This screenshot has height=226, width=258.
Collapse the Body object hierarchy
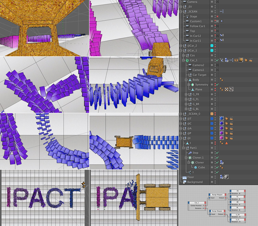click(x=186, y=80)
